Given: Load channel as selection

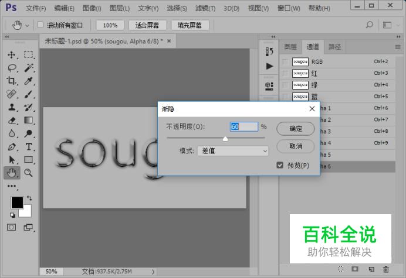Looking at the screenshot, I should pyautogui.click(x=341, y=269).
